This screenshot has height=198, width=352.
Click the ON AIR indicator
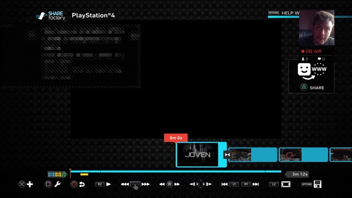coord(311,51)
